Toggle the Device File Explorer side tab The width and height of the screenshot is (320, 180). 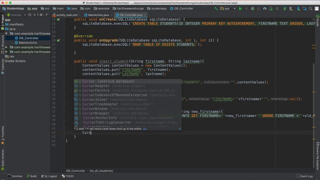pos(318,156)
